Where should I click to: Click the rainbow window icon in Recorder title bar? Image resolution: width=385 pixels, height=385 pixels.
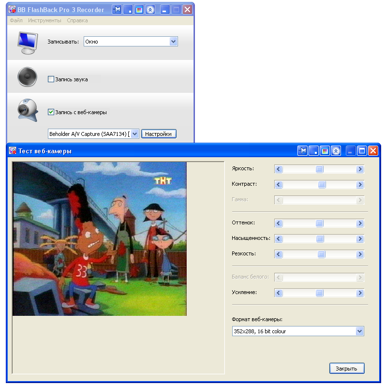click(x=139, y=10)
